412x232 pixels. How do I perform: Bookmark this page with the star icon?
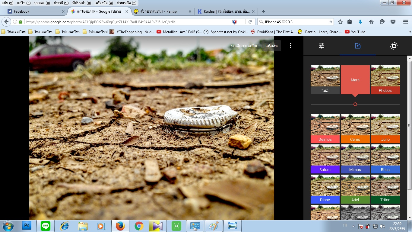click(340, 22)
